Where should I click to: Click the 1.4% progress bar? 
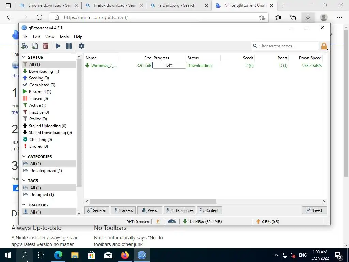pyautogui.click(x=169, y=65)
